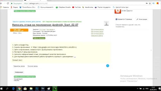Open Похожие заказы

click(33, 66)
